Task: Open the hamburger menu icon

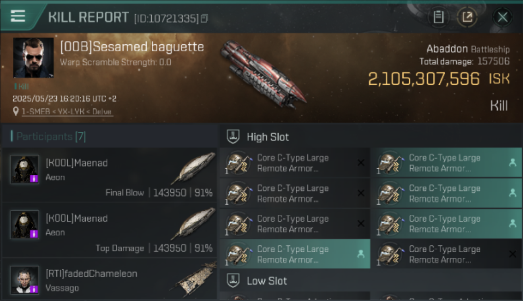Action: pyautogui.click(x=18, y=16)
